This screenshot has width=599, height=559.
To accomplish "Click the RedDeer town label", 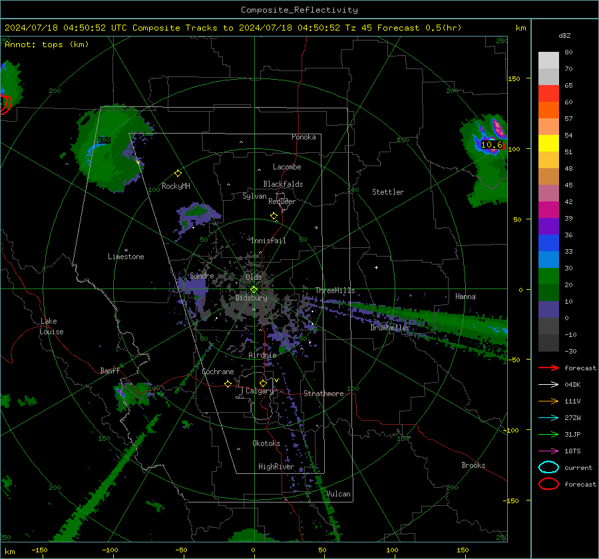I will 282,201.
